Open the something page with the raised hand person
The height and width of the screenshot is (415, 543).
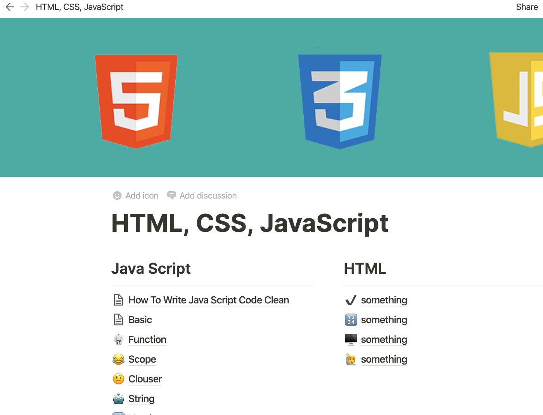384,360
